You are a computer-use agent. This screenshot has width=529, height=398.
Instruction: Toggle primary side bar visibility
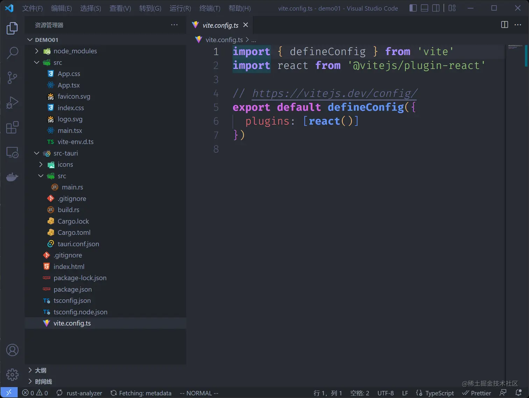click(x=413, y=8)
